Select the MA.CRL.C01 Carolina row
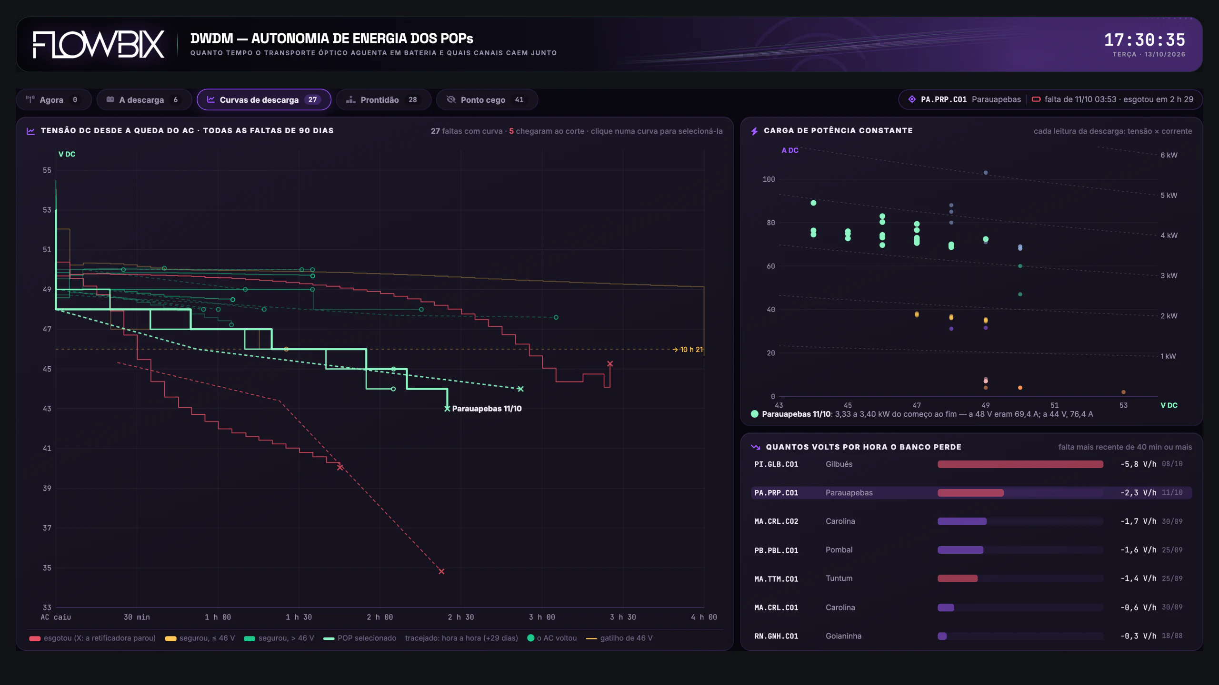The height and width of the screenshot is (685, 1219). click(971, 607)
